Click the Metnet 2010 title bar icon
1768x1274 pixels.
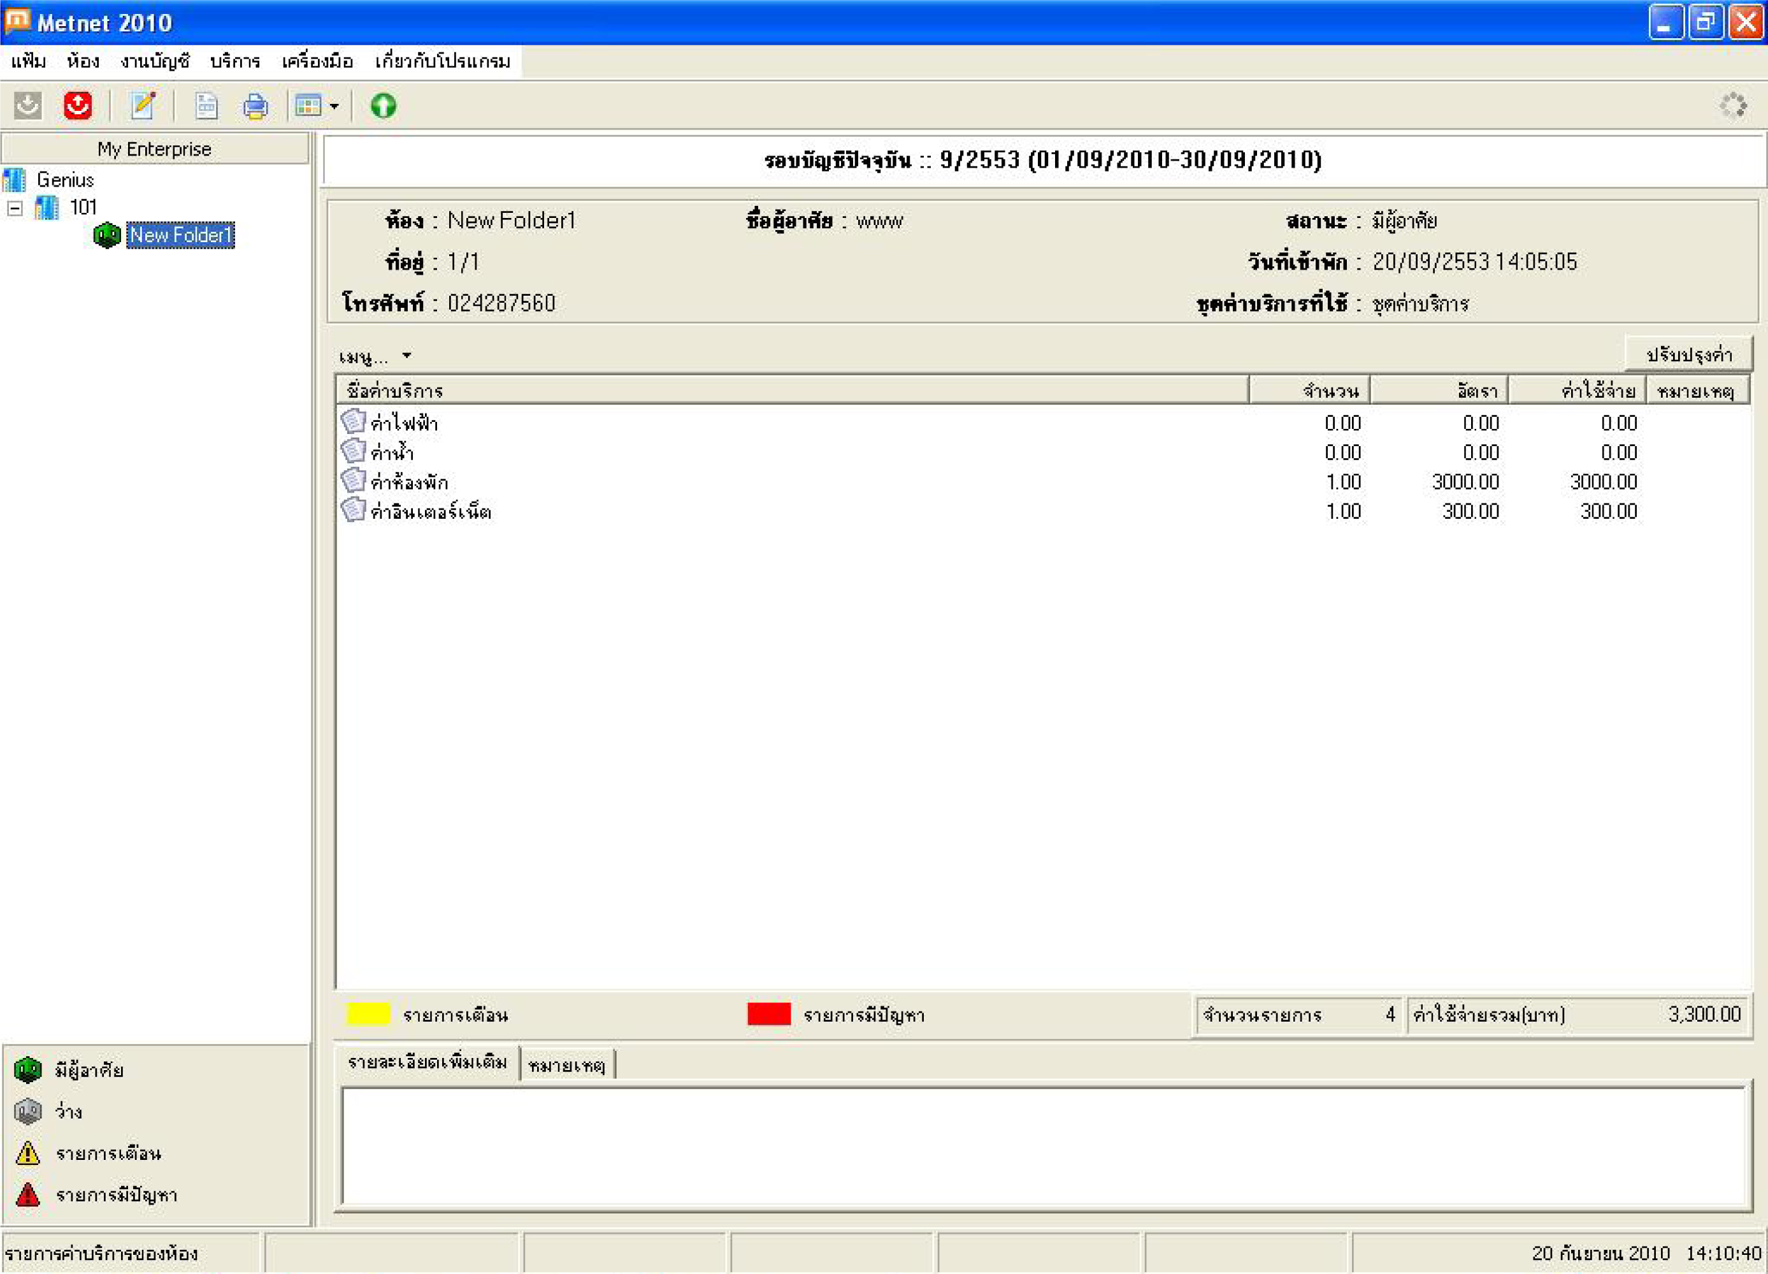click(17, 21)
